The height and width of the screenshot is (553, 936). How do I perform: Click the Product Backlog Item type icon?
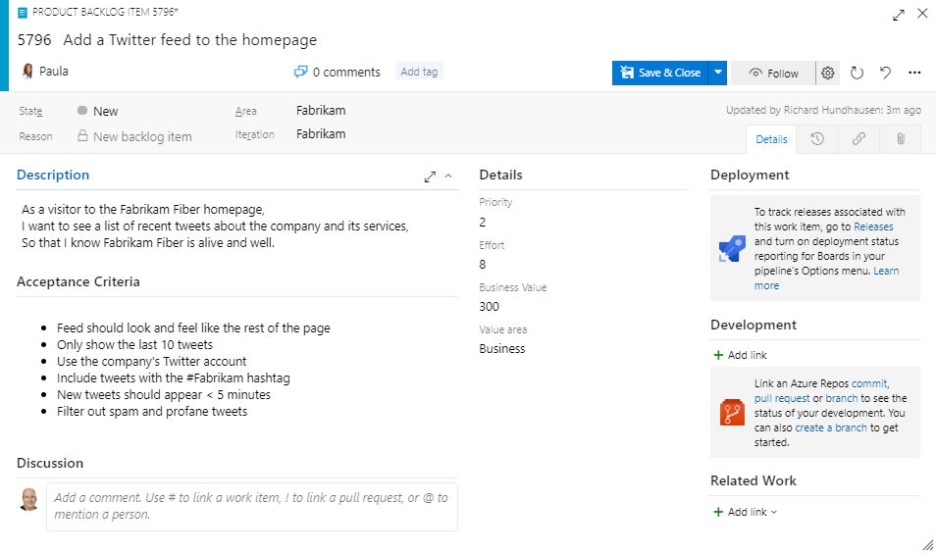click(23, 13)
